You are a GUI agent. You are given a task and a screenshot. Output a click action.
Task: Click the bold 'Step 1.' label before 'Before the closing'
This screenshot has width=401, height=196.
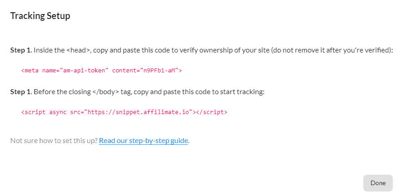click(x=21, y=92)
